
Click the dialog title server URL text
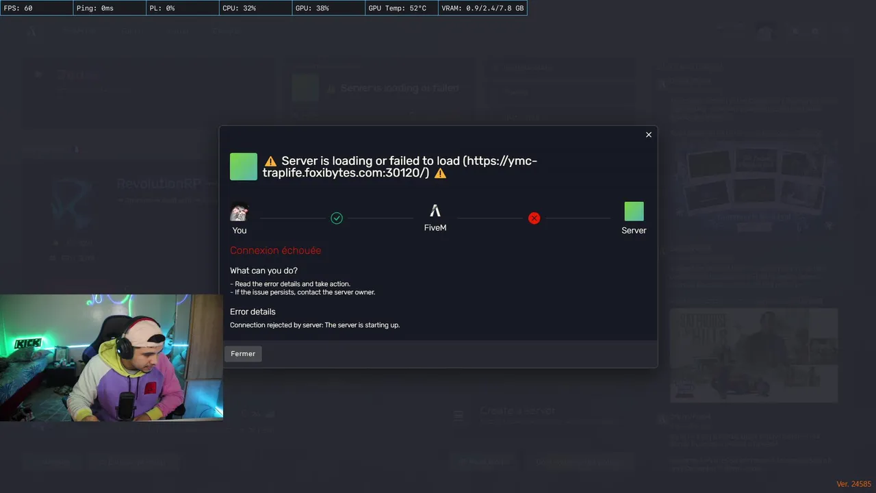pos(400,167)
